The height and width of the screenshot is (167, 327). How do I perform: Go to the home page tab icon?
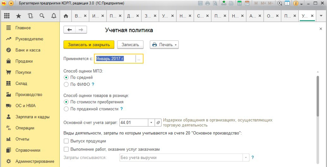coord(66,16)
